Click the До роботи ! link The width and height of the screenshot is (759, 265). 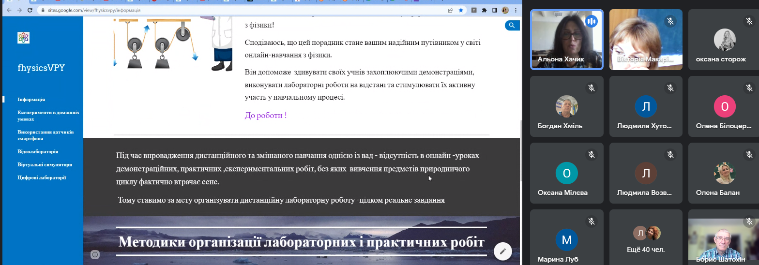click(266, 115)
